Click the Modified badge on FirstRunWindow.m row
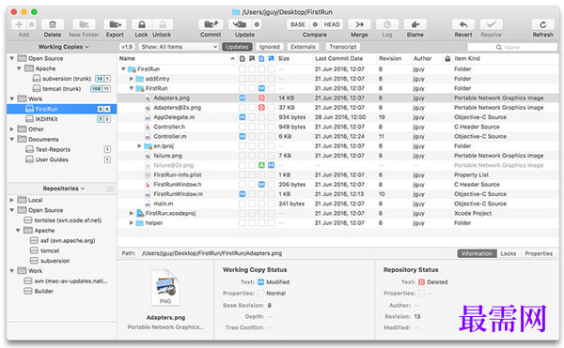 click(243, 194)
